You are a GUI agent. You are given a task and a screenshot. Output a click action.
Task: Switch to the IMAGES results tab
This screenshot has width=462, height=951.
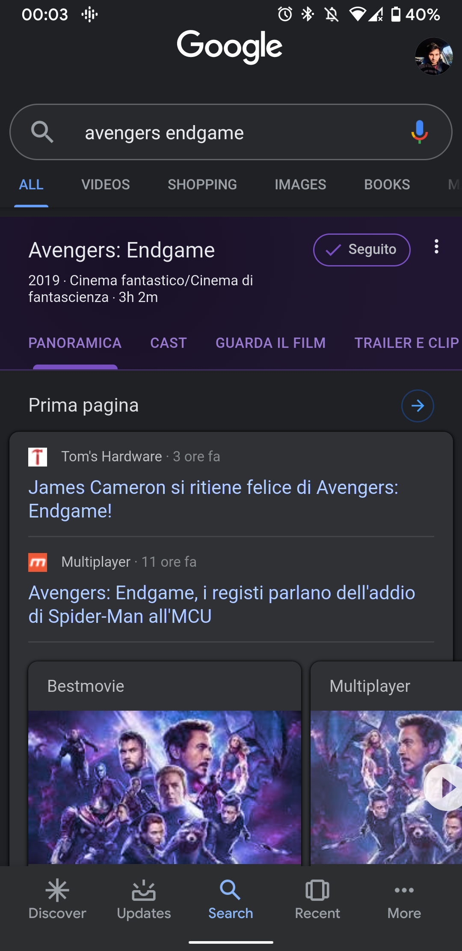pos(300,185)
